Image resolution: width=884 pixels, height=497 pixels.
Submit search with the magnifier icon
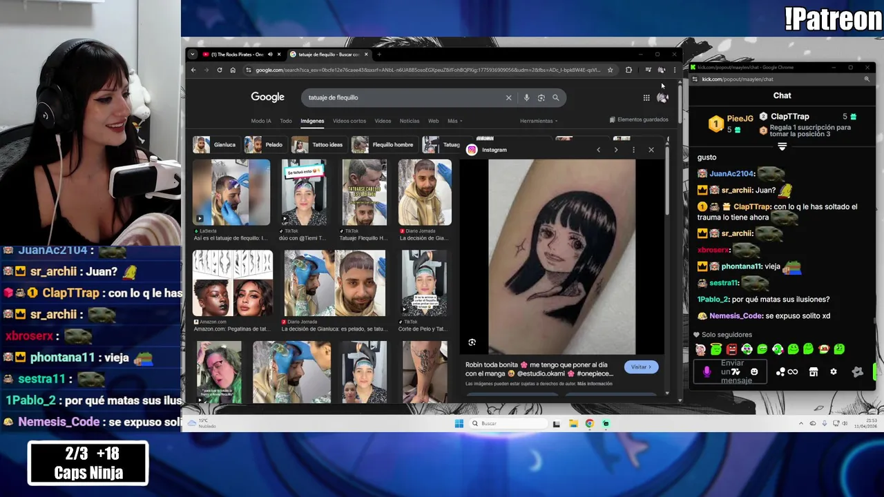(x=555, y=97)
